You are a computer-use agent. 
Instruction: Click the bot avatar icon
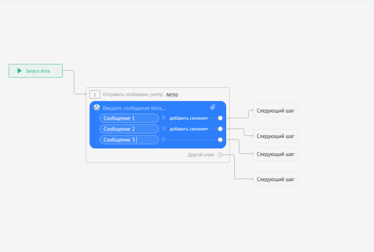96,107
